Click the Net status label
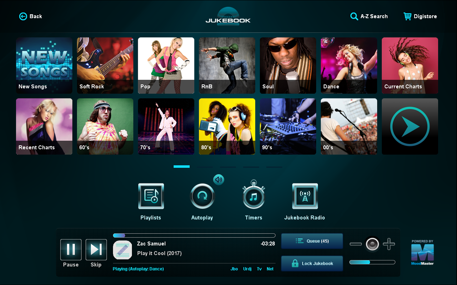 pyautogui.click(x=270, y=269)
